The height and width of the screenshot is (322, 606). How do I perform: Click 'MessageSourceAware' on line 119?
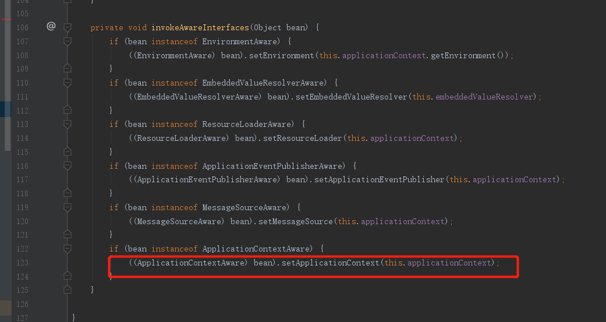(x=244, y=207)
